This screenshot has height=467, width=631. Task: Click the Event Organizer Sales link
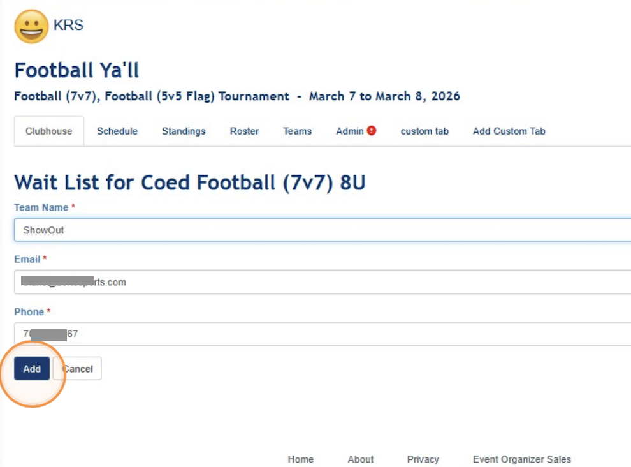click(521, 459)
